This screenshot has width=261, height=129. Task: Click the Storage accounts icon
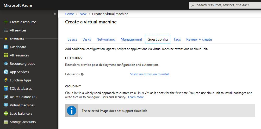(x=6, y=122)
